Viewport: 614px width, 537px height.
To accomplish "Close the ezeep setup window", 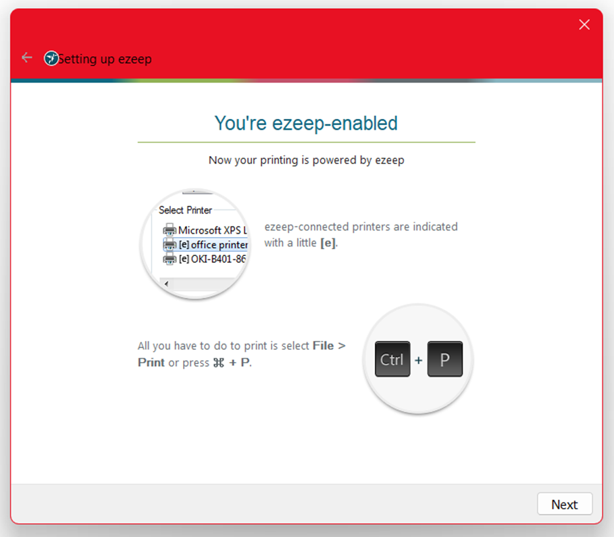I will (x=584, y=25).
